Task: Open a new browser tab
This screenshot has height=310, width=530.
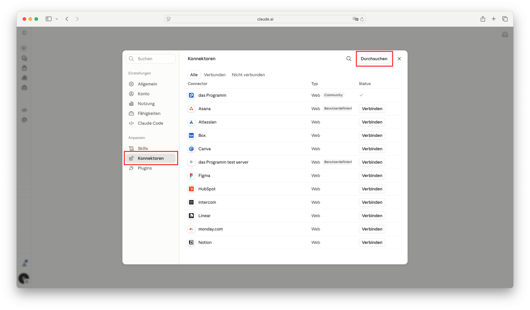Action: (494, 19)
